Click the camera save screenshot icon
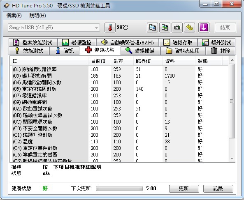This screenshot has width=244, height=200. [x=177, y=28]
